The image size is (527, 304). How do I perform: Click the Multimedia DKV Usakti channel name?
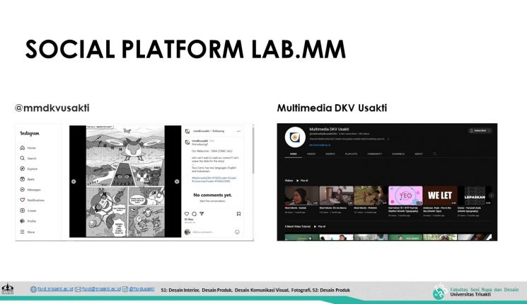pos(329,129)
